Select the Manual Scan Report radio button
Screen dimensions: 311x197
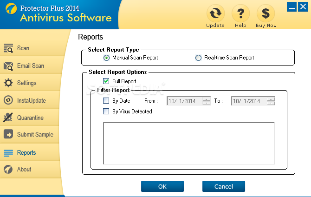(106, 58)
